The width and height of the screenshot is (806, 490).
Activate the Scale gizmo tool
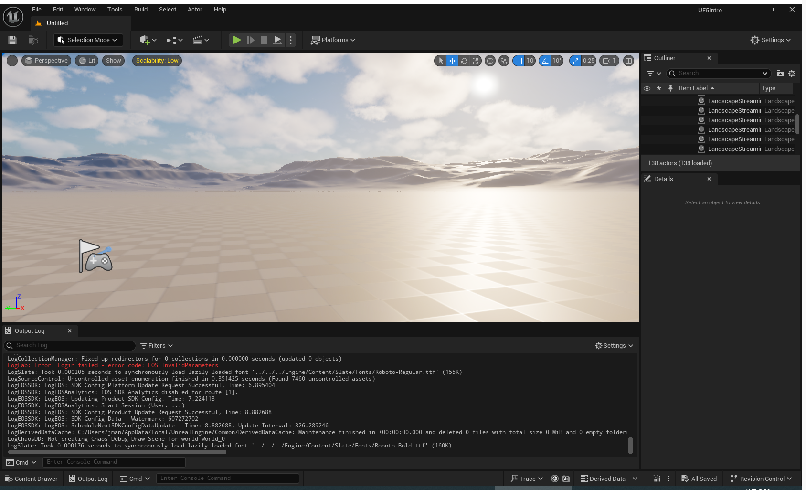476,61
